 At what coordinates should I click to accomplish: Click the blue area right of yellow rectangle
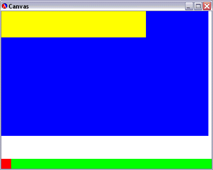(x=177, y=24)
